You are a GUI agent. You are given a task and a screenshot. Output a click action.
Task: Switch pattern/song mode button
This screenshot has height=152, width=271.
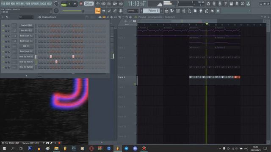click(64, 4)
